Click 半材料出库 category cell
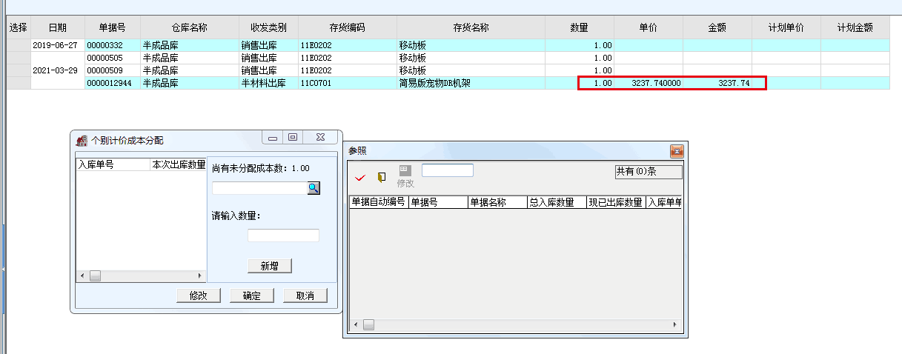The width and height of the screenshot is (902, 354). tap(268, 83)
